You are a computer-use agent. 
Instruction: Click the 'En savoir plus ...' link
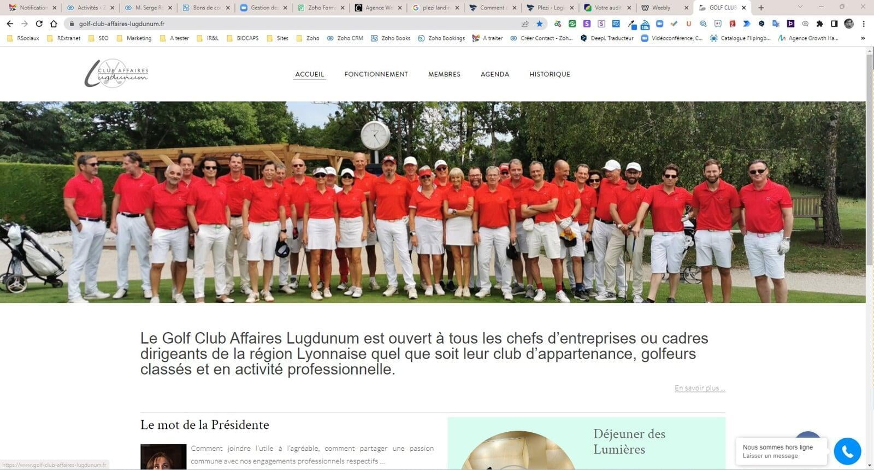tap(700, 388)
